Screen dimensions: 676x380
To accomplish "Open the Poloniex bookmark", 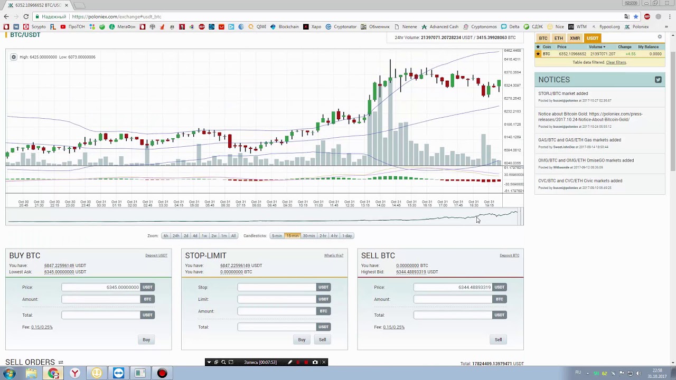I will [x=636, y=26].
